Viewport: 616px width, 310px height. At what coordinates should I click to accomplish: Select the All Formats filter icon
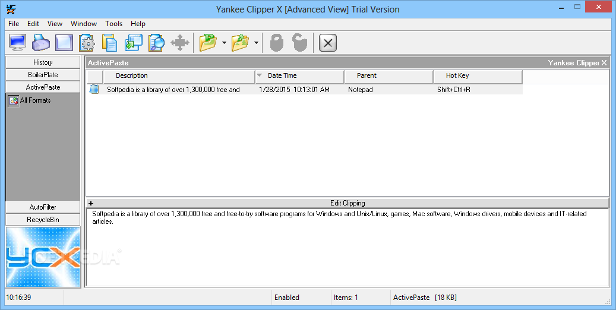[14, 100]
